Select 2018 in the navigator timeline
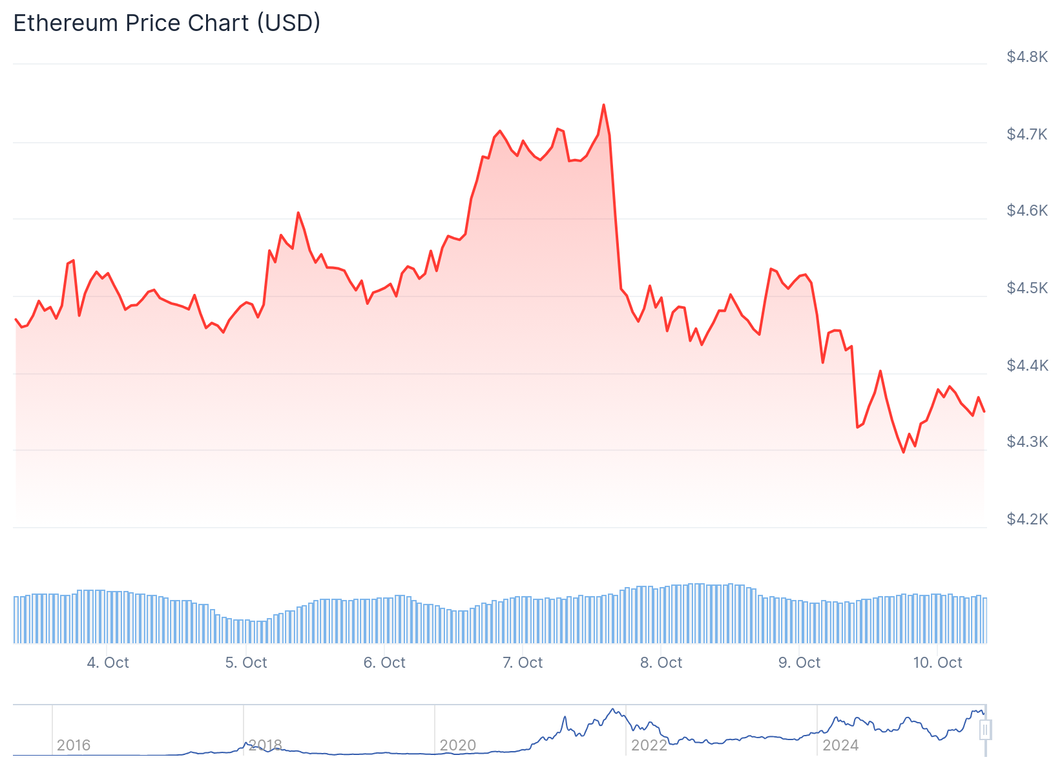This screenshot has width=1062, height=775. pyautogui.click(x=265, y=745)
